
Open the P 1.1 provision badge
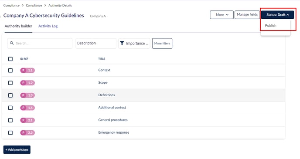coord(27,70)
